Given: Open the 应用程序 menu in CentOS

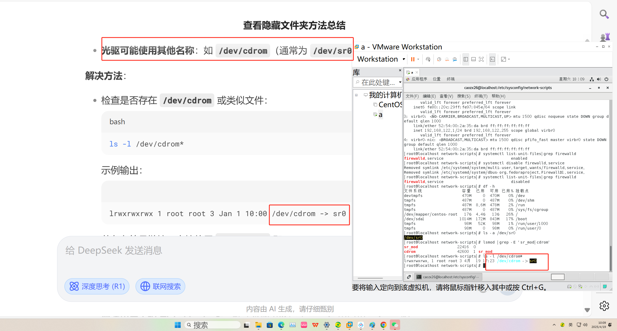Looking at the screenshot, I should click(419, 79).
